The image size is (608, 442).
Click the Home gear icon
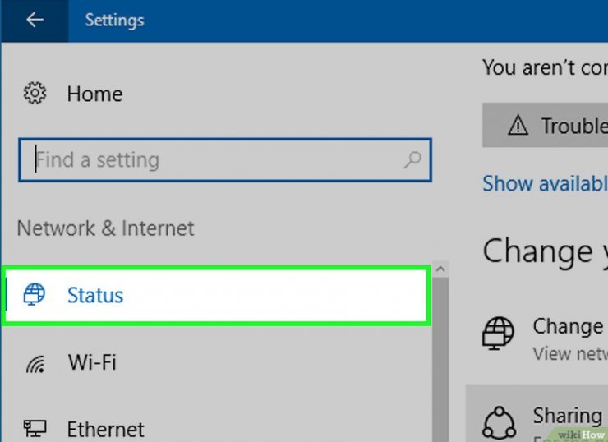[x=35, y=94]
